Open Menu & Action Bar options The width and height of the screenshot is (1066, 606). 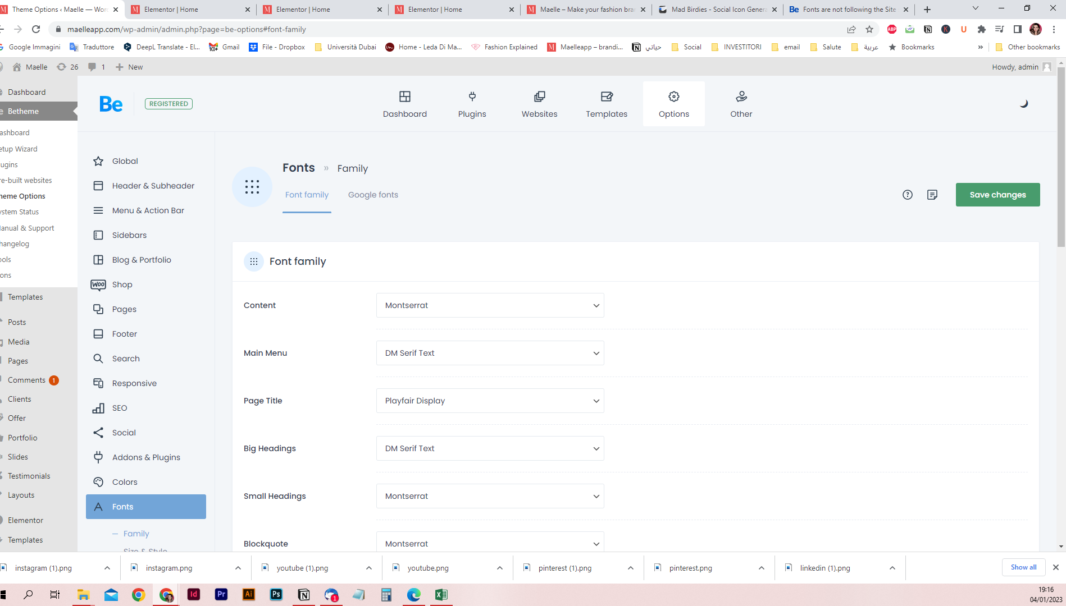coord(146,210)
